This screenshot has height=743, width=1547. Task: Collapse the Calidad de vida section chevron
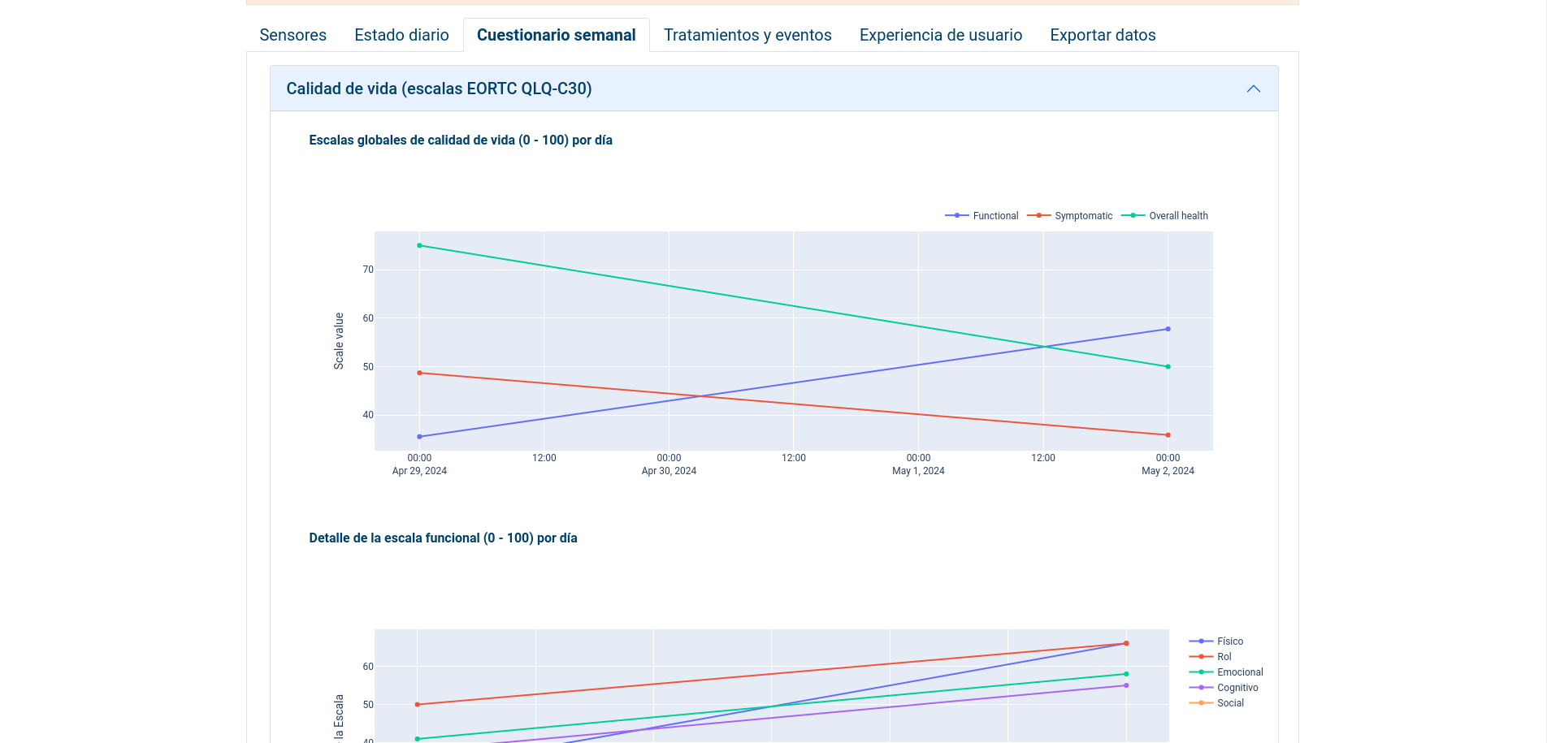(1253, 89)
